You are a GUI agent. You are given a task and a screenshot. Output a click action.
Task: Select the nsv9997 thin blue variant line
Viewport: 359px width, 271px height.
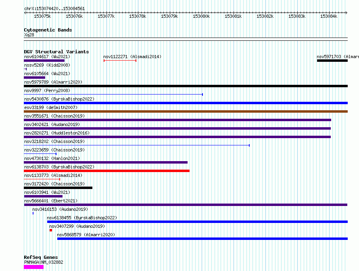pyautogui.click(x=113, y=95)
